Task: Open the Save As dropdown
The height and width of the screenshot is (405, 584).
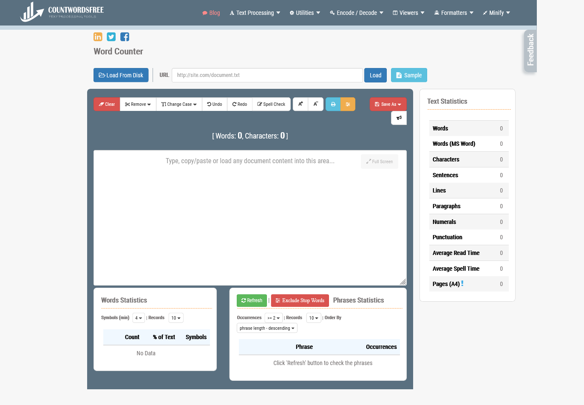Action: click(x=388, y=104)
